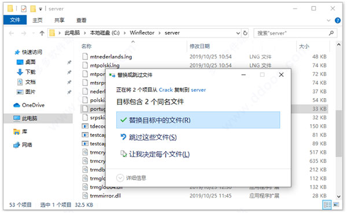Open the blue Help question mark icon
The image size is (347, 213).
point(338,20)
